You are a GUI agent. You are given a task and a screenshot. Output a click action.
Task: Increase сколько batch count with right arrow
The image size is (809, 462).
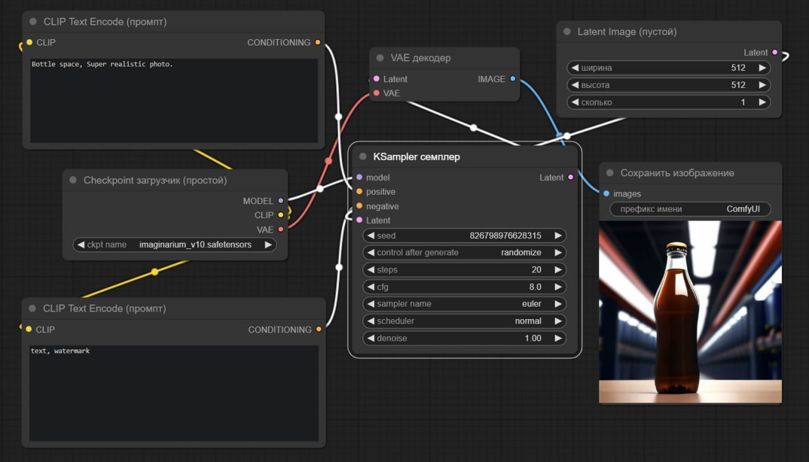click(x=762, y=102)
